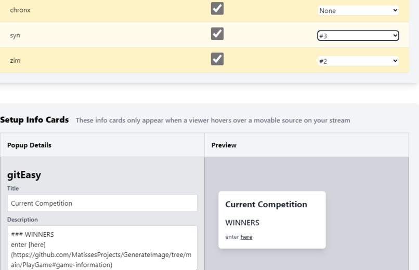This screenshot has width=419, height=270.
Task: Click the 'Description' field label
Action: (x=22, y=220)
